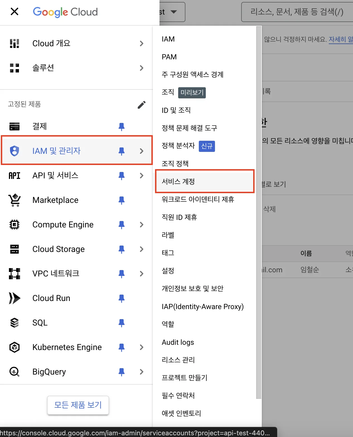This screenshot has width=353, height=437.
Task: Click the 결제 billing card icon
Action: (14, 126)
